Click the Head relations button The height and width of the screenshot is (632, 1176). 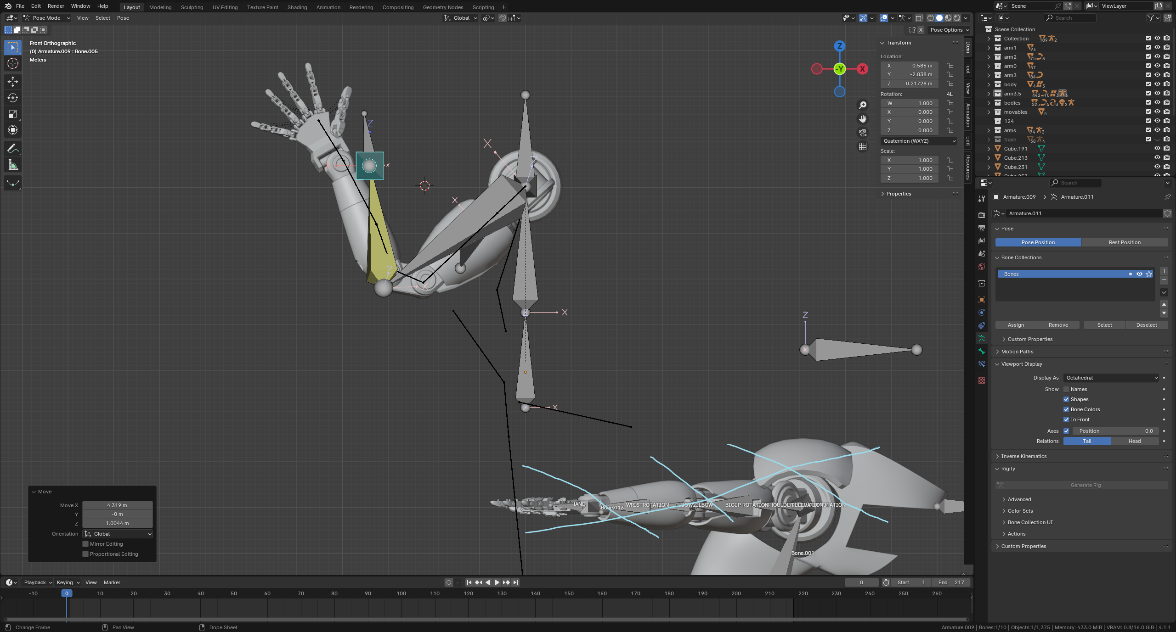1135,441
